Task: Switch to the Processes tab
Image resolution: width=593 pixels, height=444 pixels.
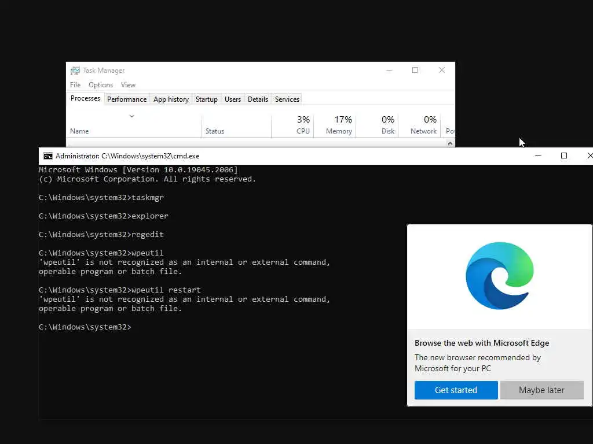Action: 86,98
